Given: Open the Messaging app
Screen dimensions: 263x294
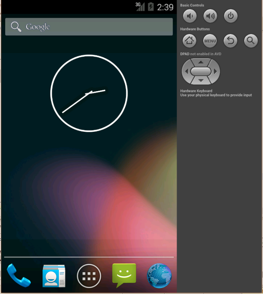Looking at the screenshot, I should [124, 275].
